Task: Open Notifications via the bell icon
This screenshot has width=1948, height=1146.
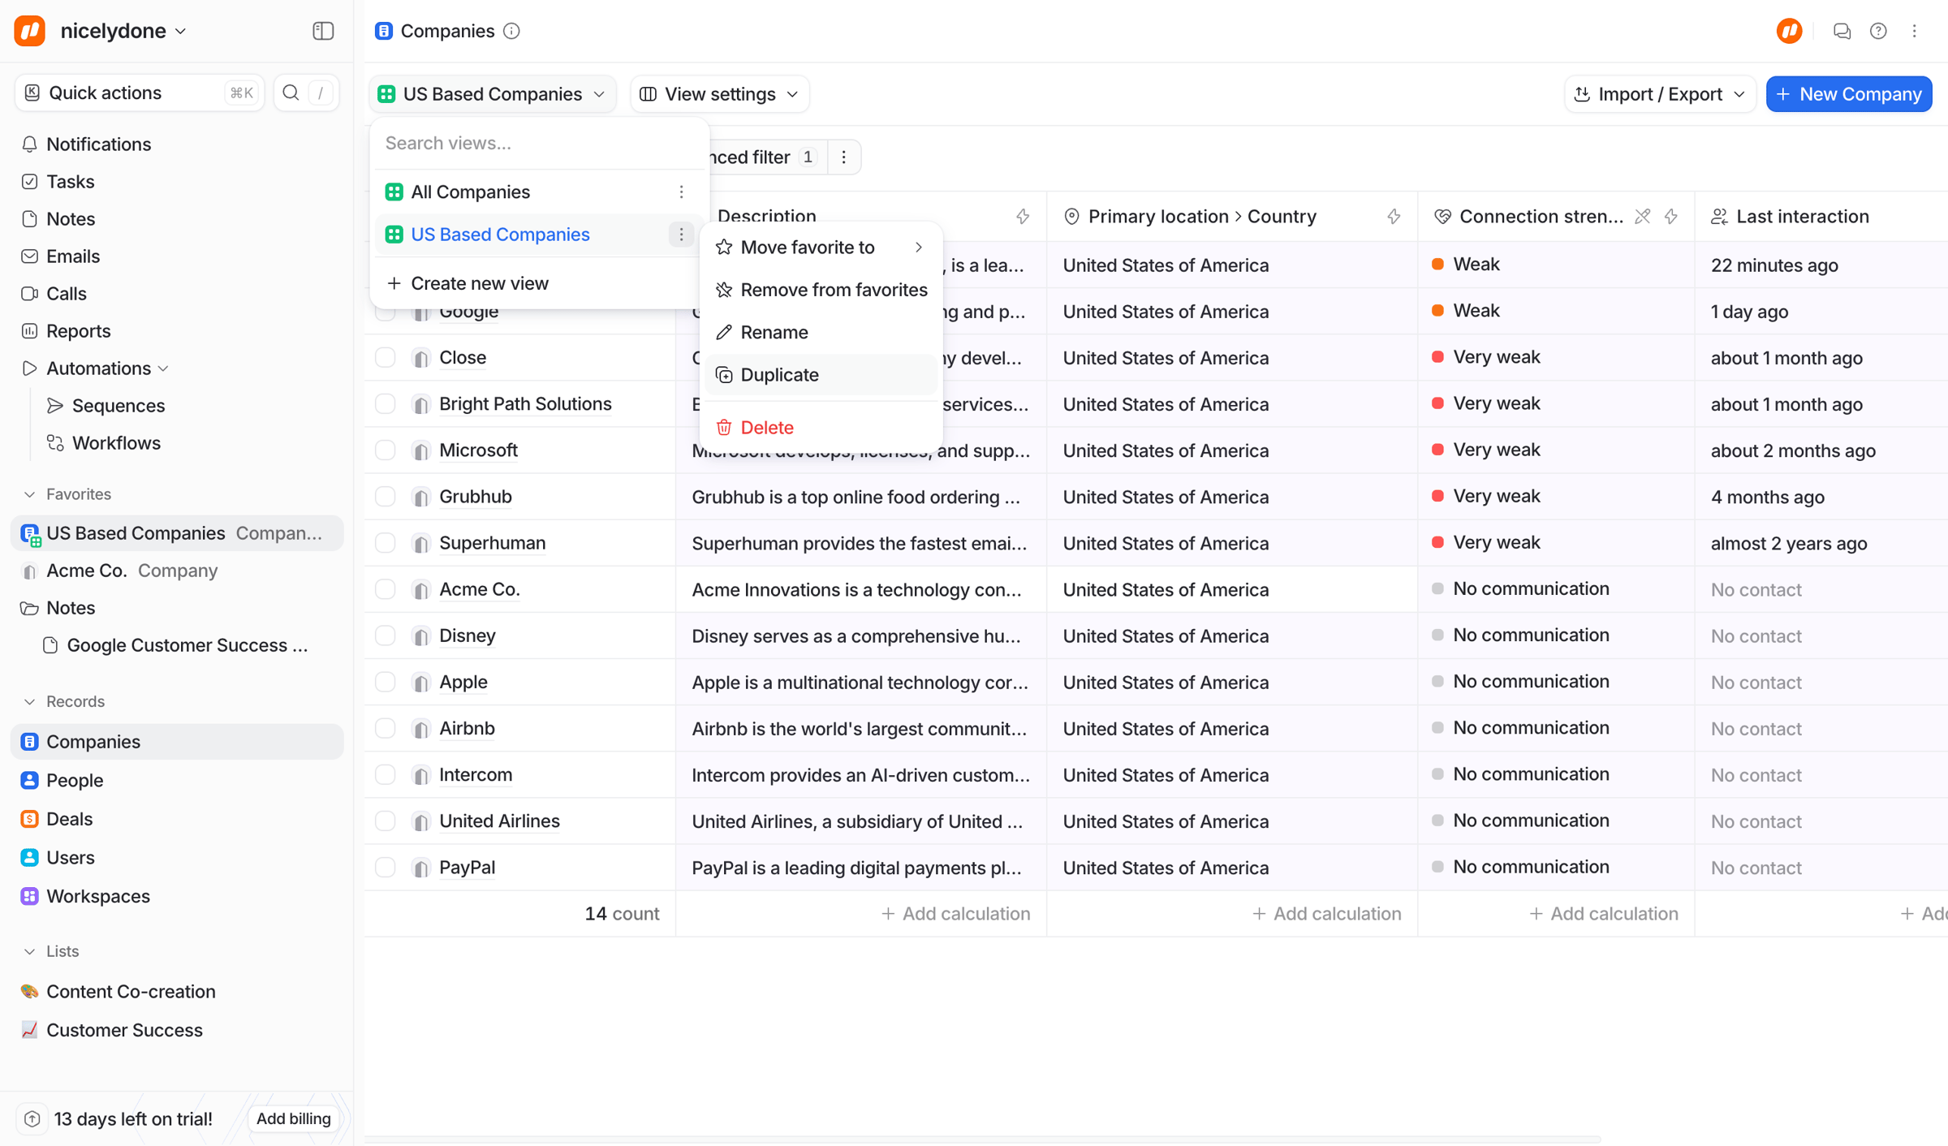Action: coord(29,144)
